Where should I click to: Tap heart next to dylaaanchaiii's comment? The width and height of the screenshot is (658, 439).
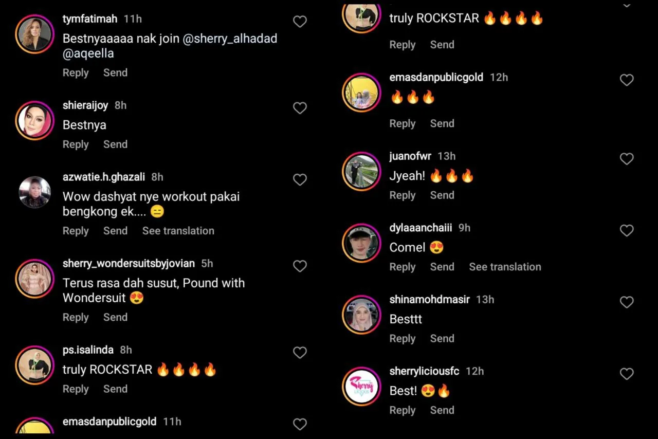pyautogui.click(x=627, y=231)
